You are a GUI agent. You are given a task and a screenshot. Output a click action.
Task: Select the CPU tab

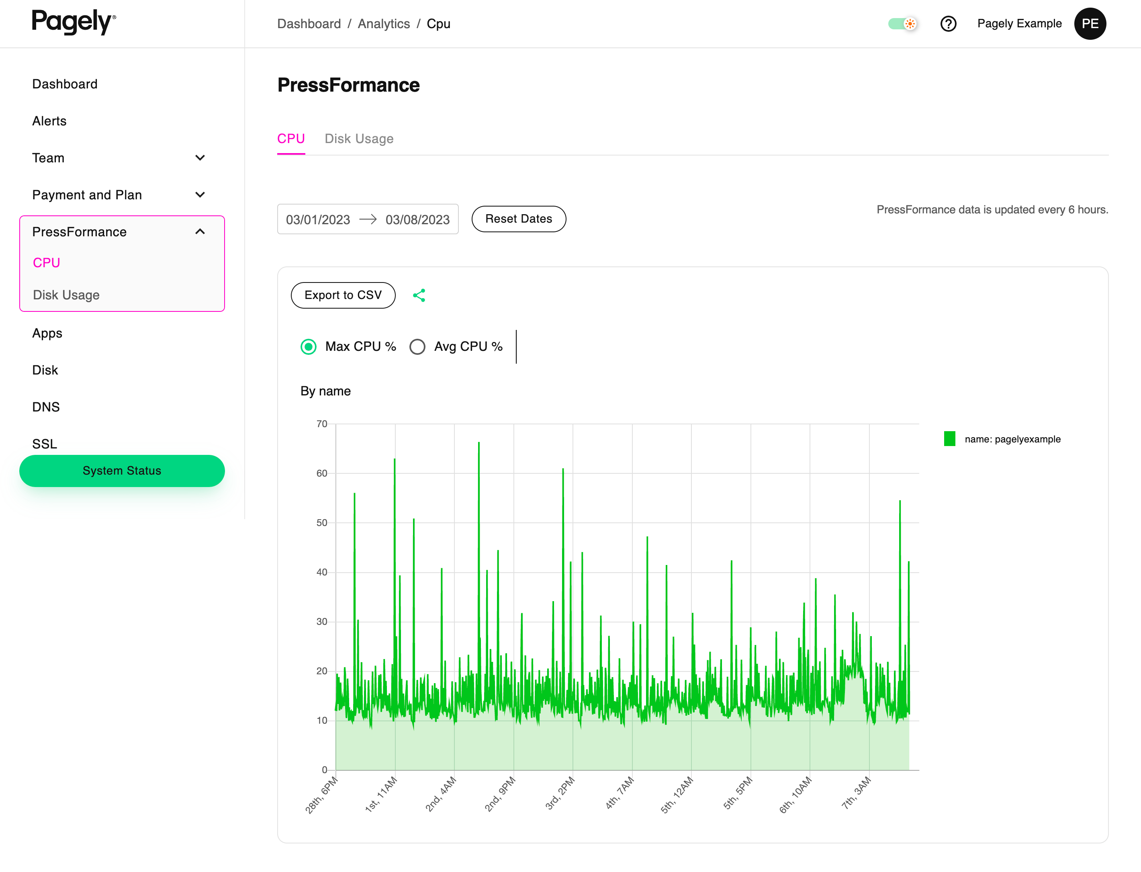(291, 139)
